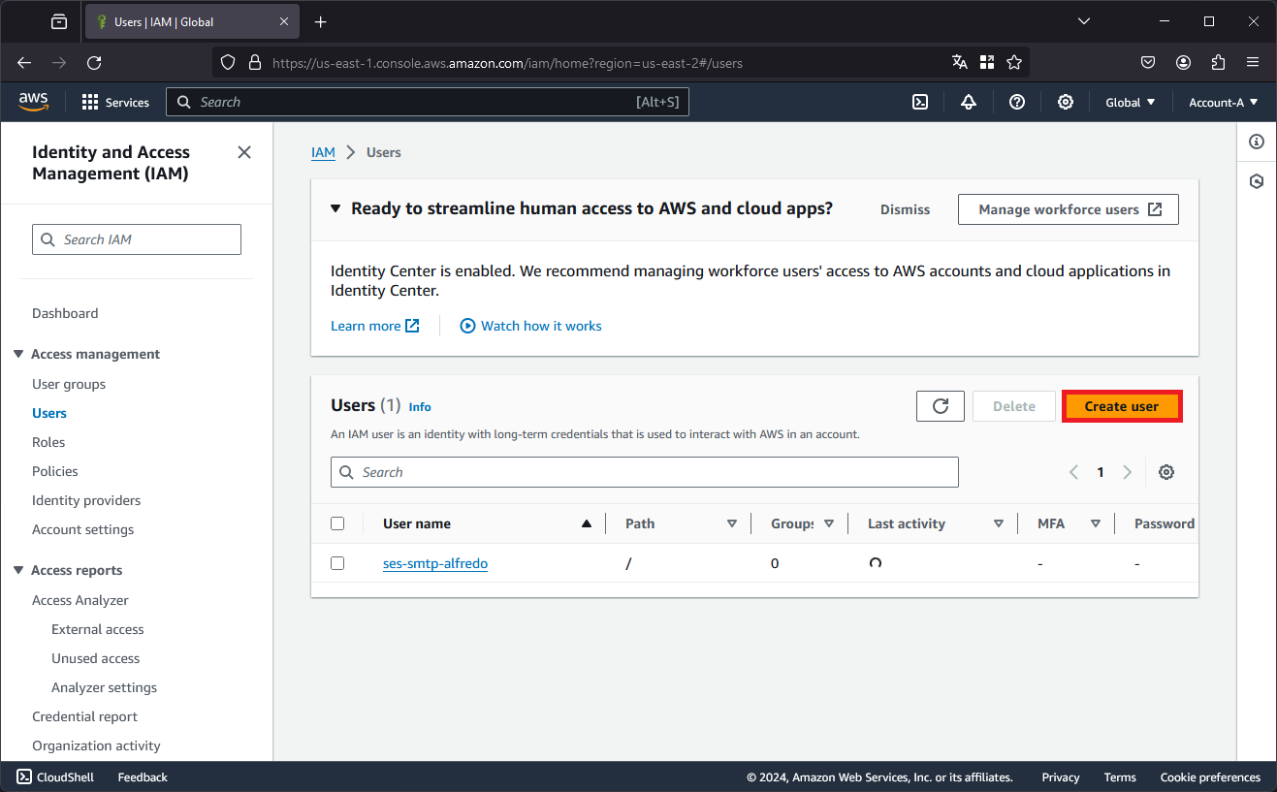Open Credential report in sidebar
1277x792 pixels.
pos(84,716)
